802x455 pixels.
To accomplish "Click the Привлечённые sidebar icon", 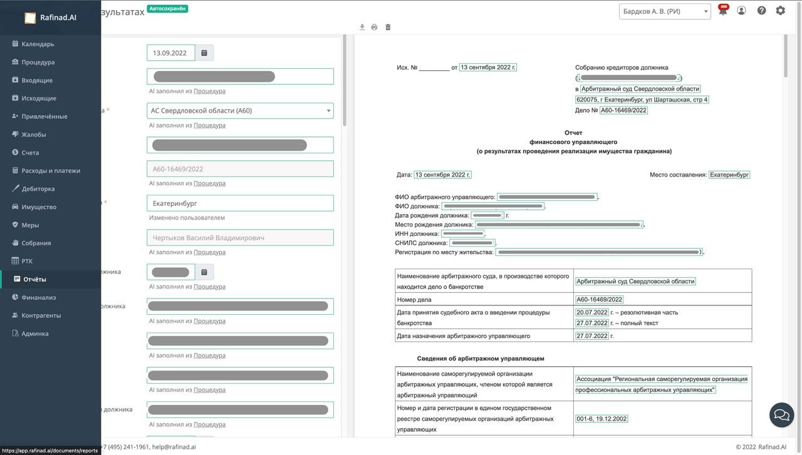I will 15,116.
